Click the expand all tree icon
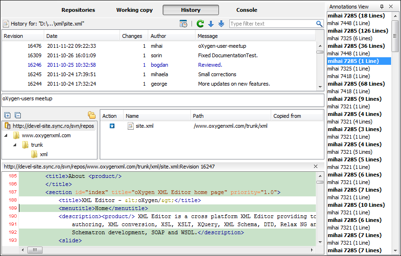Screen dimensions: 401x256 pos(7,115)
